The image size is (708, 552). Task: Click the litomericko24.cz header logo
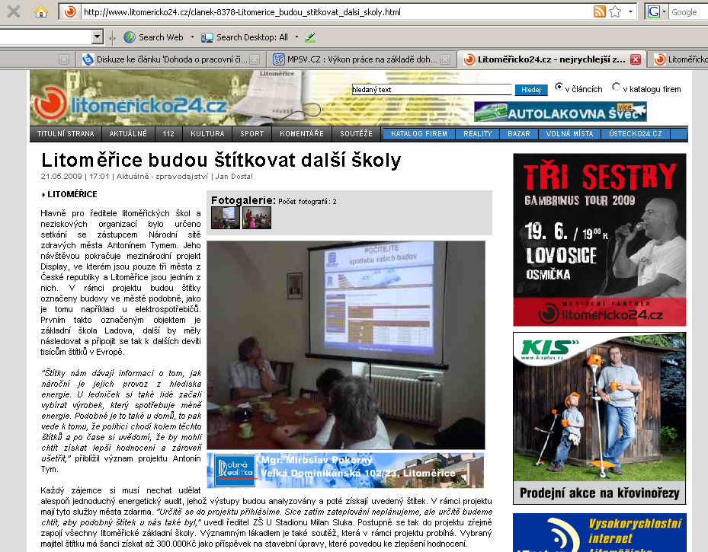coord(130,104)
